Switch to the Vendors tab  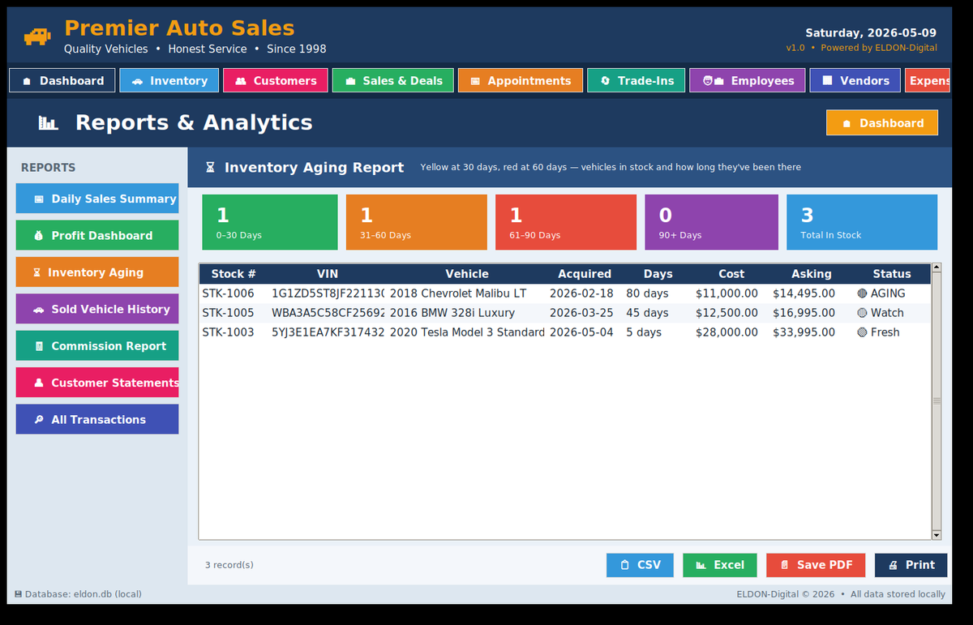[855, 80]
